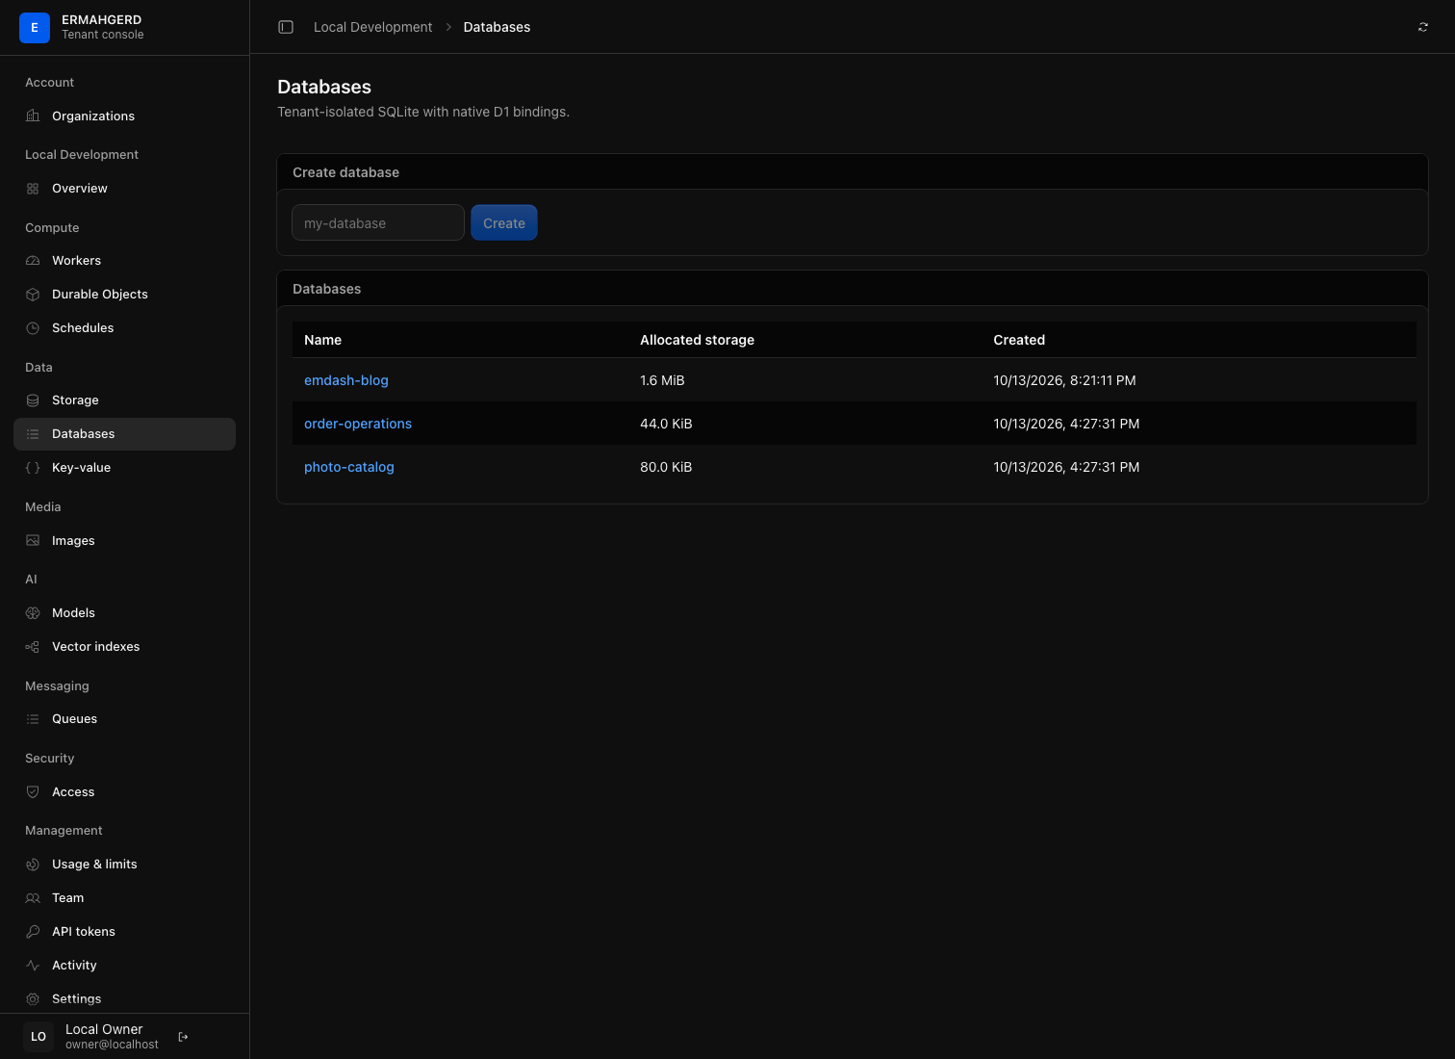Click the Schedules clock icon
Image resolution: width=1455 pixels, height=1059 pixels.
click(33, 328)
